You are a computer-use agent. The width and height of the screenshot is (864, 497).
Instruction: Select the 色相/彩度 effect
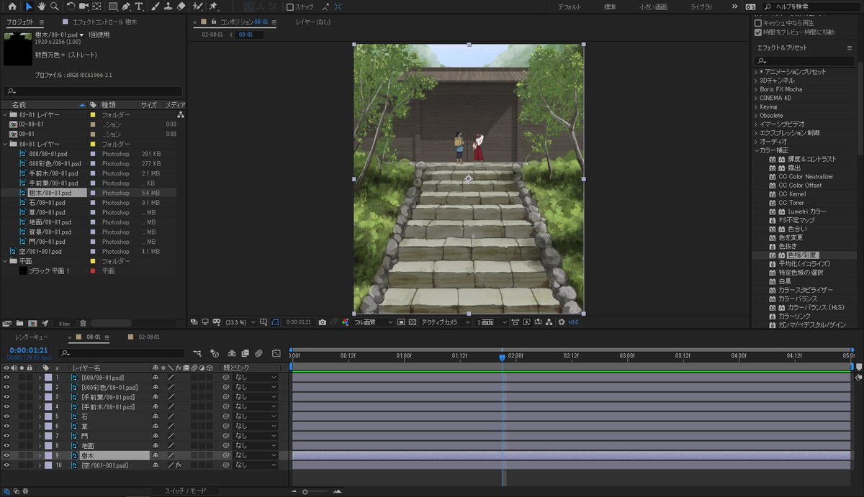tap(804, 255)
